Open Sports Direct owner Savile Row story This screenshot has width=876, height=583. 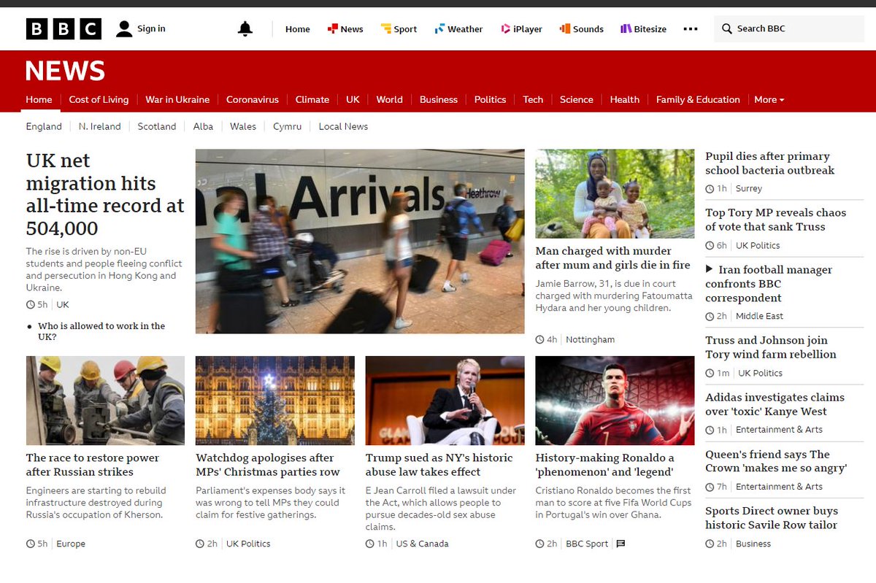pyautogui.click(x=772, y=518)
